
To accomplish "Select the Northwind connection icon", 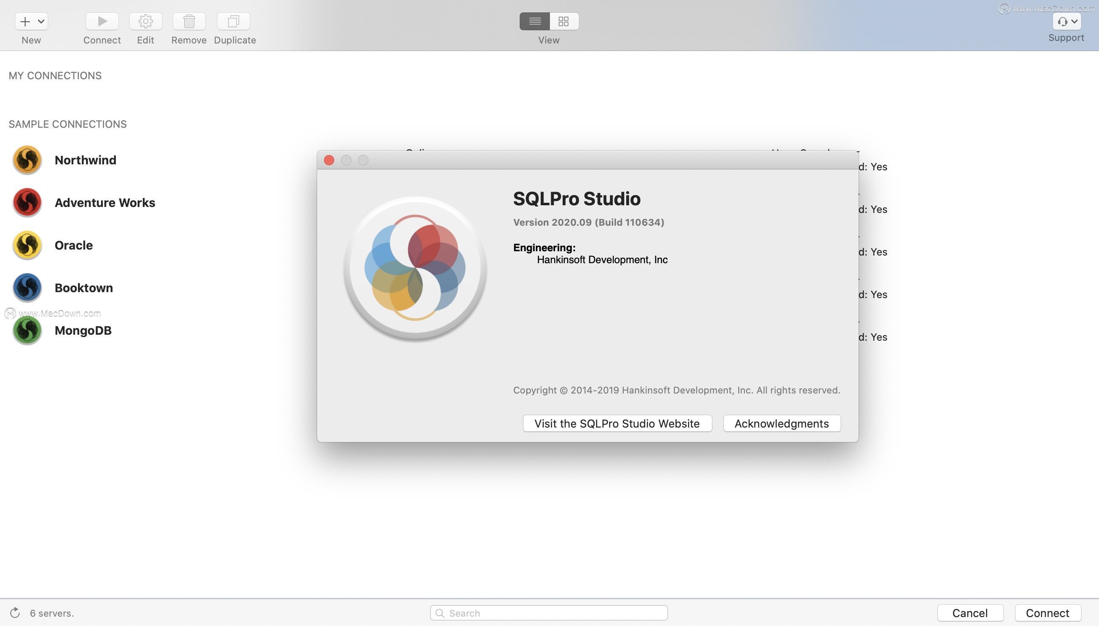I will pyautogui.click(x=27, y=160).
